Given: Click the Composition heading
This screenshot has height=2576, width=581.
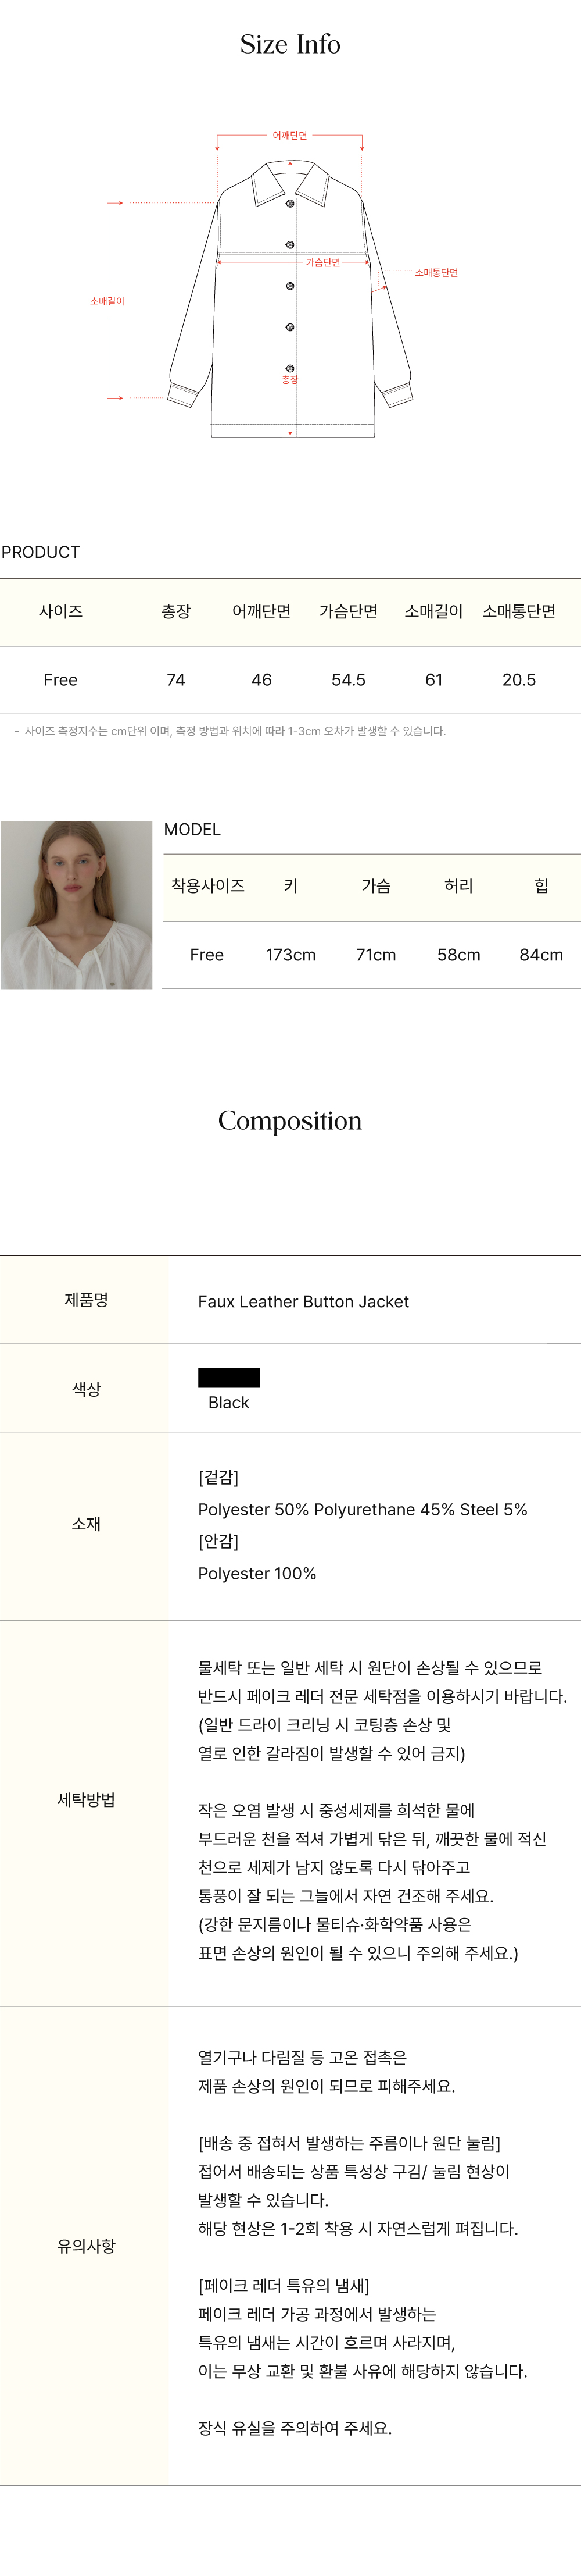Looking at the screenshot, I should (x=290, y=1121).
